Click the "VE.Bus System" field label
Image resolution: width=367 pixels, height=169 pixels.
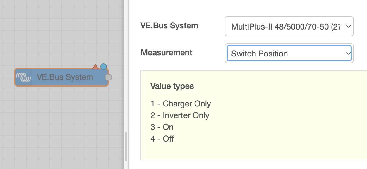point(169,26)
